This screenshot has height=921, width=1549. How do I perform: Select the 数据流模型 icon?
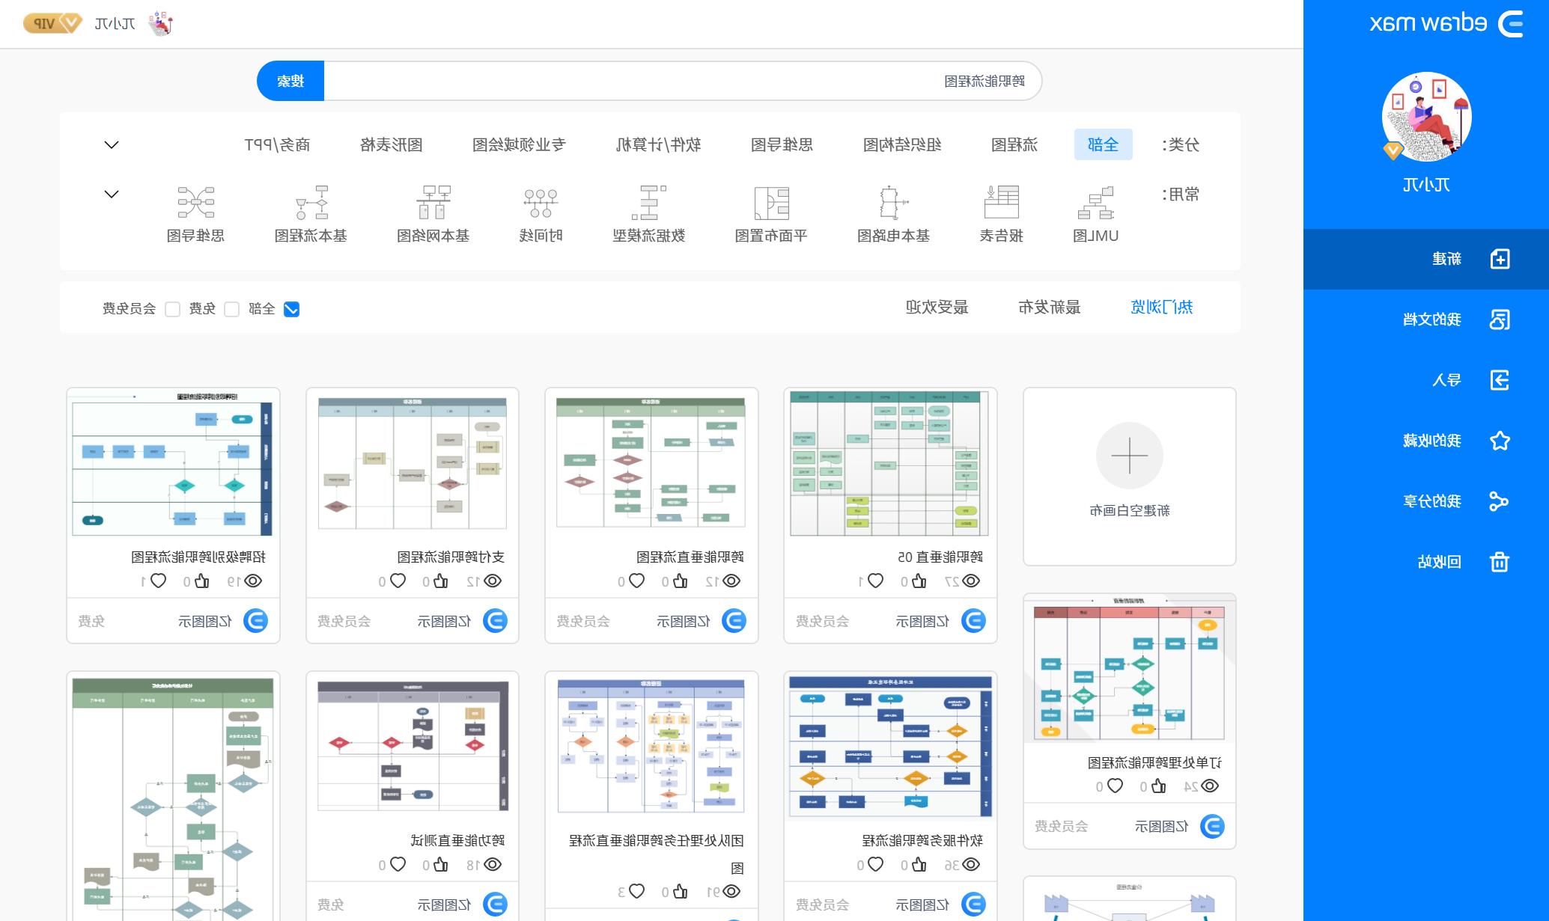[x=649, y=203]
